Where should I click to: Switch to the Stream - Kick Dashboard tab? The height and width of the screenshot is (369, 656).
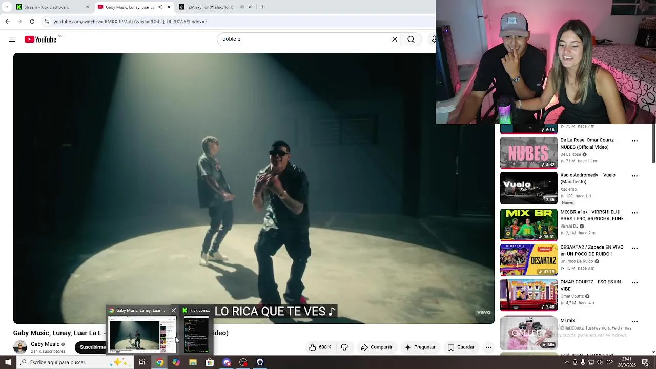[52, 7]
